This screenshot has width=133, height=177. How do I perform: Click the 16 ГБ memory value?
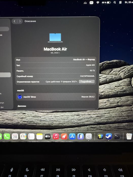92,71
